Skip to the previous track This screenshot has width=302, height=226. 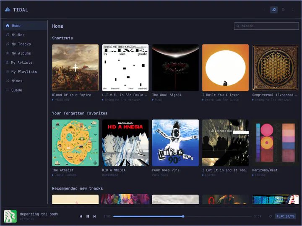[81, 216]
